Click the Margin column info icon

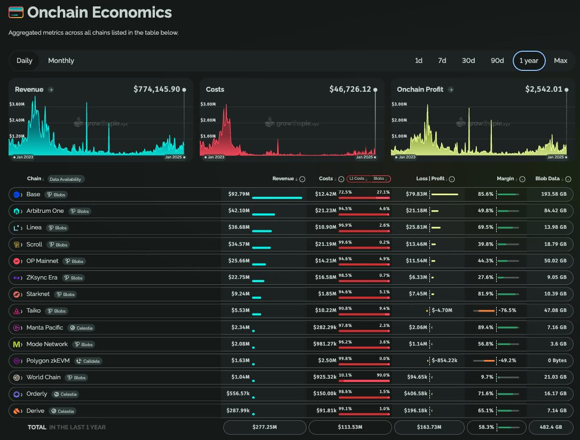522,179
